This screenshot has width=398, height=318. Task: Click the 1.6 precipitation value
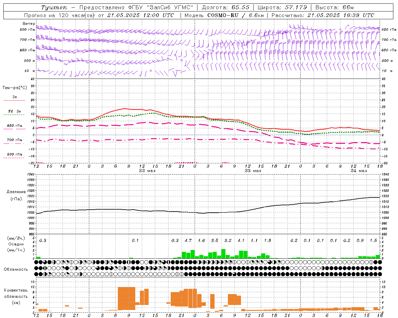201,240
